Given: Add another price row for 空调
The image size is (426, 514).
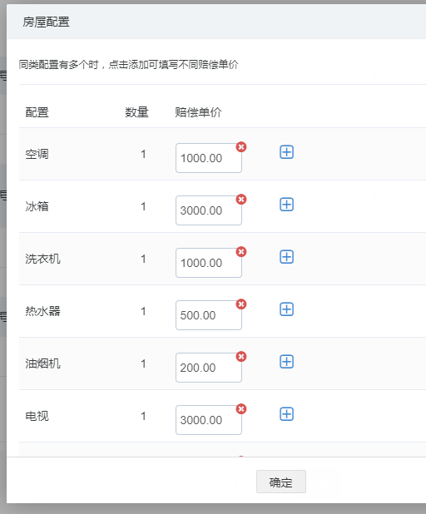Looking at the screenshot, I should pos(286,152).
